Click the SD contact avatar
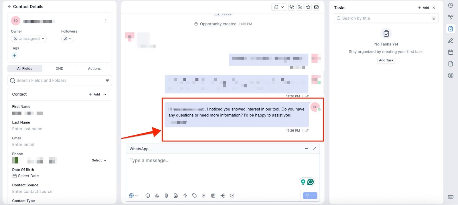The image size is (458, 205). [15, 21]
